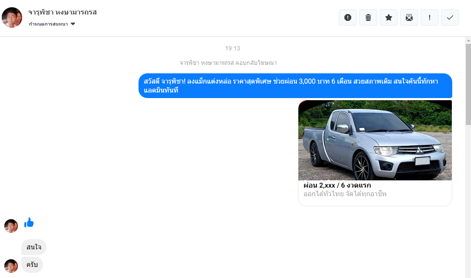Image resolution: width=471 pixels, height=278 pixels.
Task: Mark conversation done with checkmark icon
Action: tap(450, 17)
